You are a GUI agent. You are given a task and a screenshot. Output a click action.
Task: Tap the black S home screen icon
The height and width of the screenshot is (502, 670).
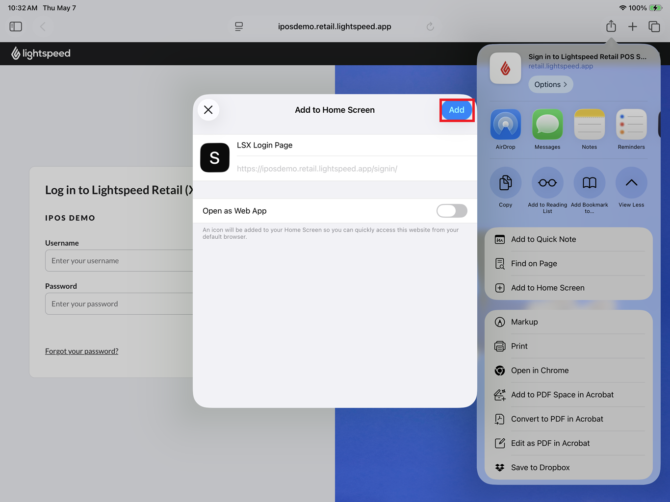coord(215,157)
